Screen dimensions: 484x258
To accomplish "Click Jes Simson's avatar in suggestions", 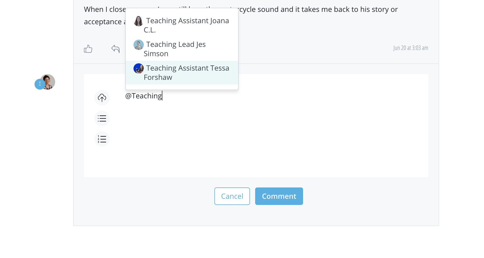I will 138,45.
